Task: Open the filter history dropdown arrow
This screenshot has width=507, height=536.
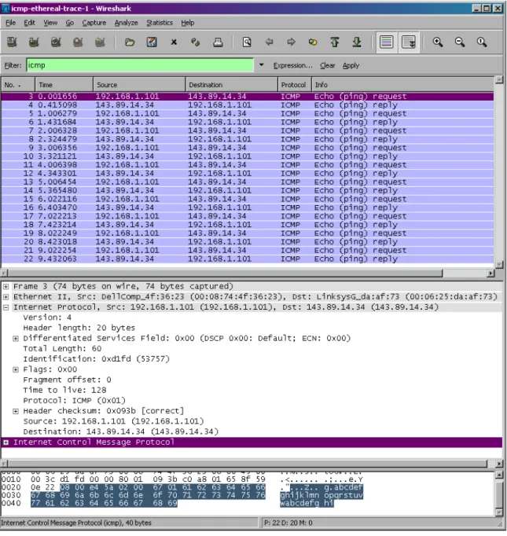Action: pyautogui.click(x=261, y=65)
